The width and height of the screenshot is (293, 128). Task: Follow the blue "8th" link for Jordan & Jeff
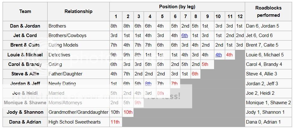pos(148,84)
